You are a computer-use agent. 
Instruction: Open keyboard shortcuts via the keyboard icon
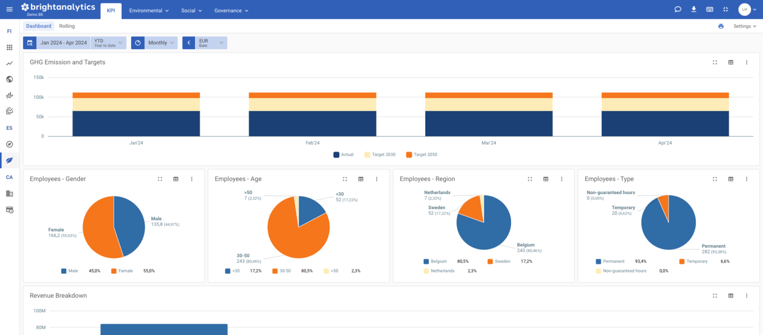[709, 9]
